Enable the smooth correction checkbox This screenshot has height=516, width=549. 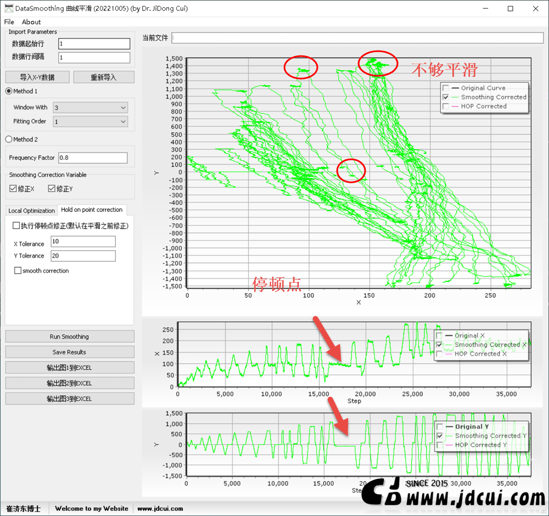point(18,271)
